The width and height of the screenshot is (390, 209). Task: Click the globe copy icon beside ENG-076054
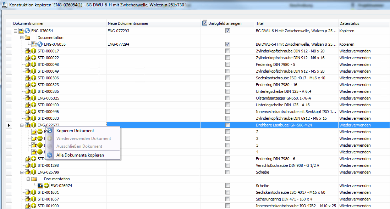(27, 31)
